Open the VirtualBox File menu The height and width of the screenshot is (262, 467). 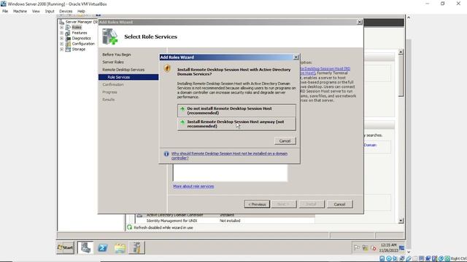[x=5, y=12]
